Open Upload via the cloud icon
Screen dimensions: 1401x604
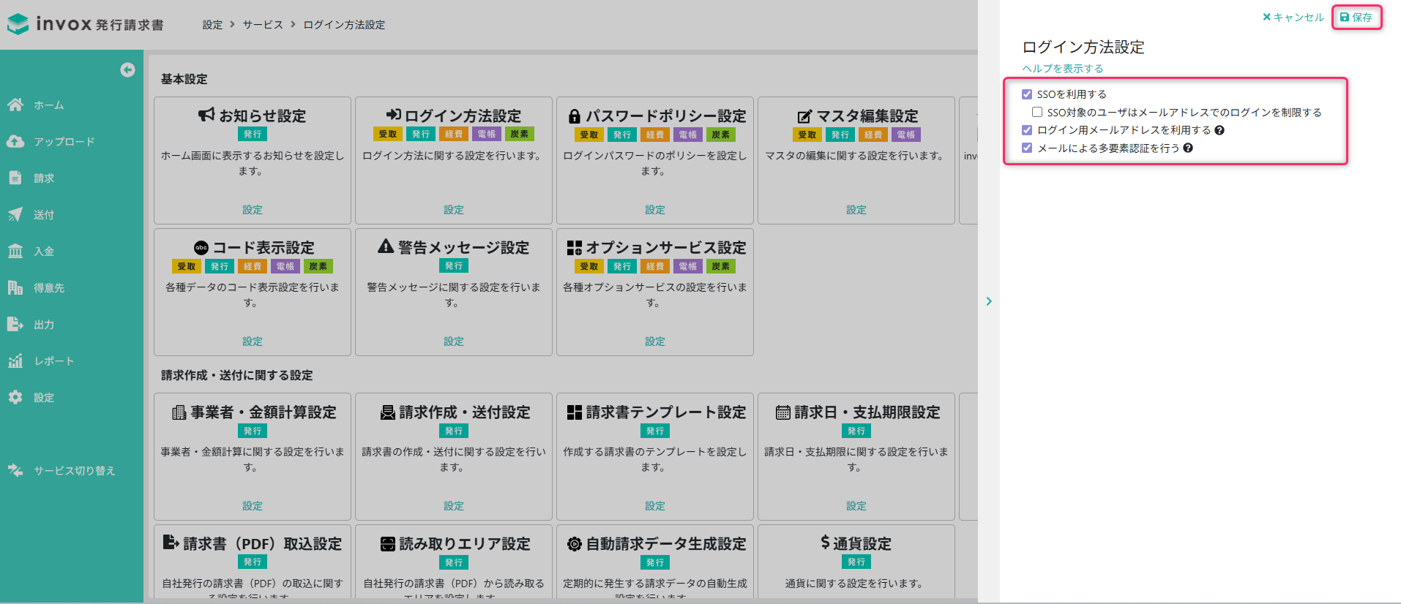[15, 141]
